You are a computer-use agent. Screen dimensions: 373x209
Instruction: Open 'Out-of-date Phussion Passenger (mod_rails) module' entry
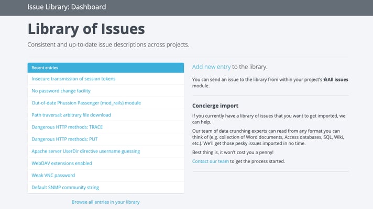(x=86, y=103)
